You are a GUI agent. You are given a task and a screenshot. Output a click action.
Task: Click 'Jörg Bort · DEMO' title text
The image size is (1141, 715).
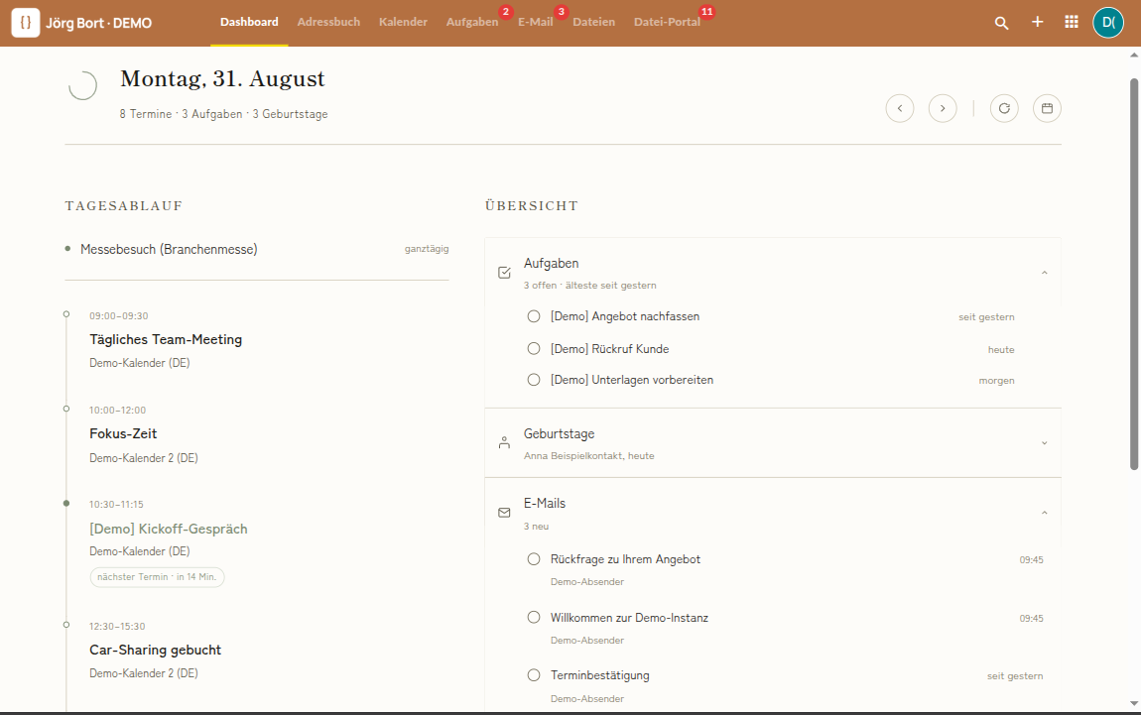tap(99, 23)
